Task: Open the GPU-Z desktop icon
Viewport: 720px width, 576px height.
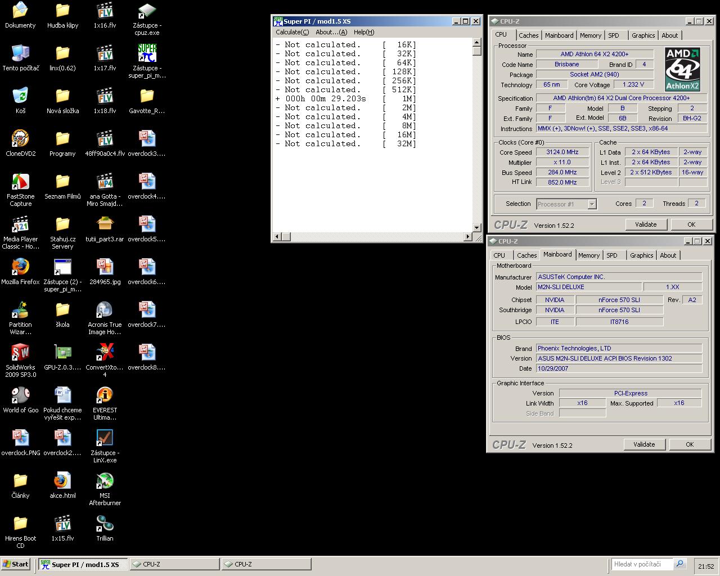Action: tap(62, 358)
